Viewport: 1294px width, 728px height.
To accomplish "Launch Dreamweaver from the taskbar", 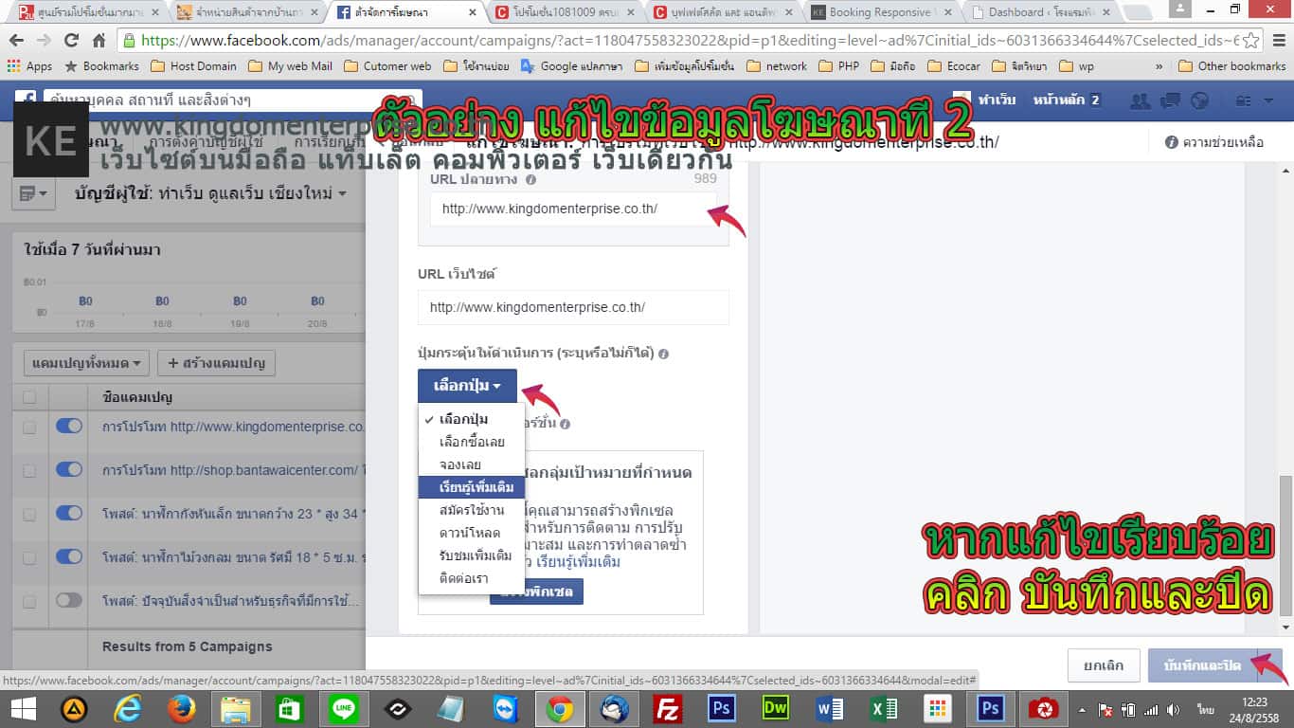I will tap(775, 708).
